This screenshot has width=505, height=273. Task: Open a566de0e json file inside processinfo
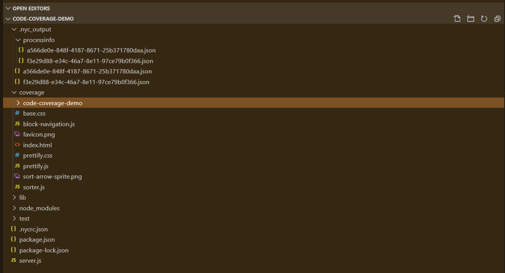coord(91,50)
